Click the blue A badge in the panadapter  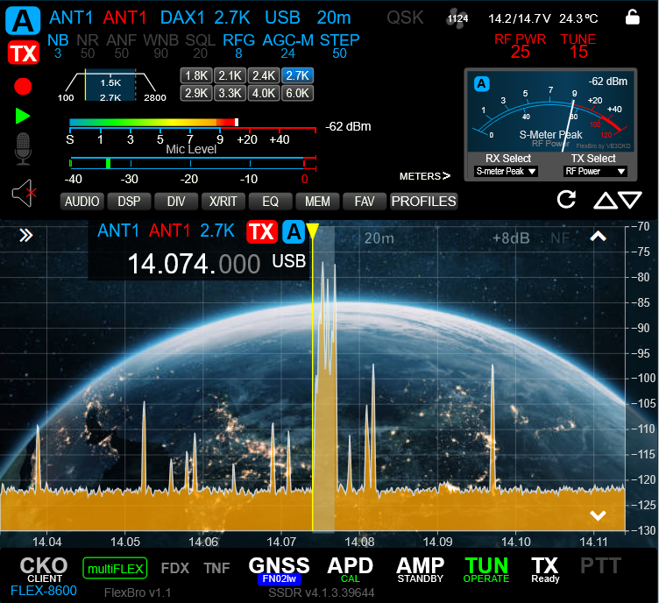294,231
